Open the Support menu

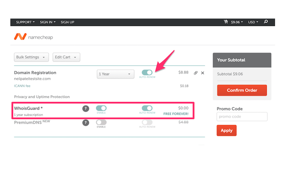(x=25, y=22)
